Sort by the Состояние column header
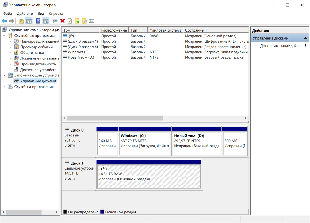Screen dimensions: 310x223 click(216, 30)
